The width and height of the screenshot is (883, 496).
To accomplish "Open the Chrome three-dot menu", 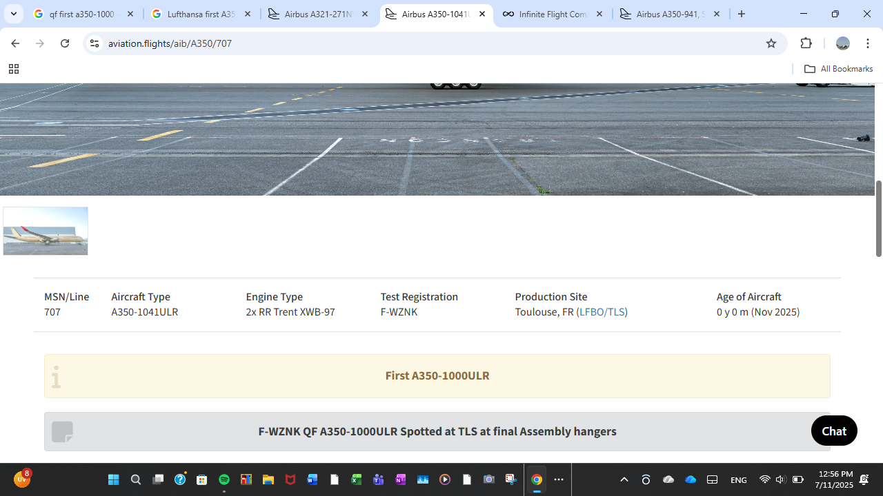I will coord(868,43).
